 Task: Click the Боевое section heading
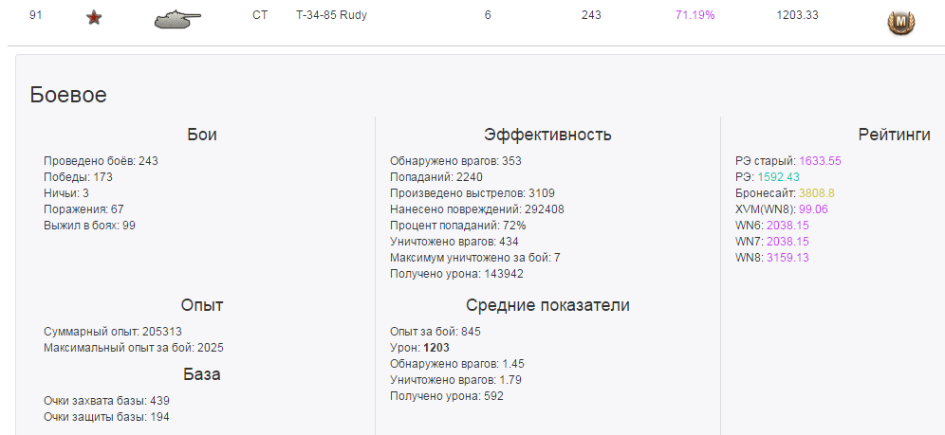coord(68,95)
